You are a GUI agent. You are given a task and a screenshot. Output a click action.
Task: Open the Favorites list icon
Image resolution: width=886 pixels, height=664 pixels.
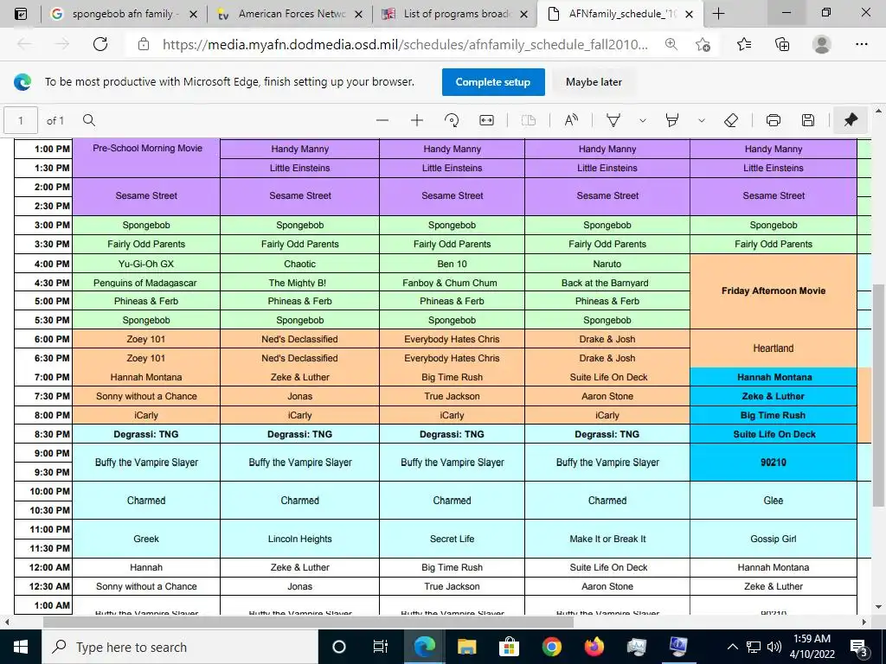click(744, 44)
